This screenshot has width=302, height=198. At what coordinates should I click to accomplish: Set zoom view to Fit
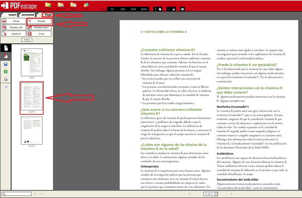pos(112,9)
